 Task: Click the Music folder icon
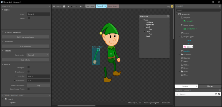pos(182,61)
